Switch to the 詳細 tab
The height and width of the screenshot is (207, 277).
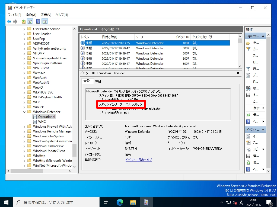98,81
